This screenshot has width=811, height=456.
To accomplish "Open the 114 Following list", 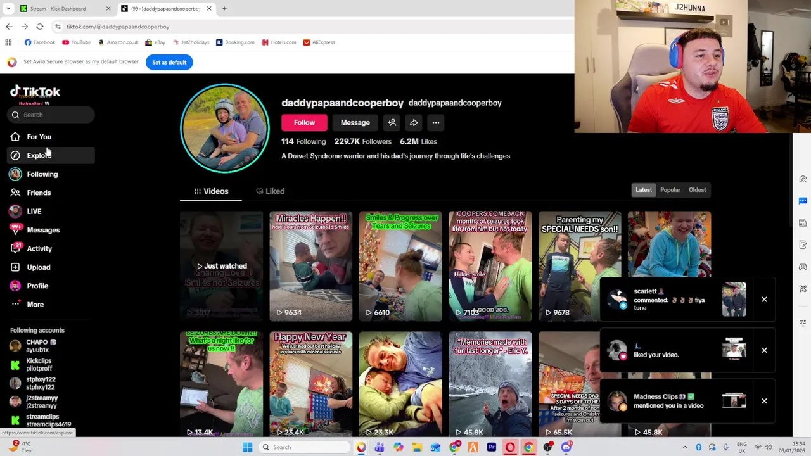I will 303,141.
